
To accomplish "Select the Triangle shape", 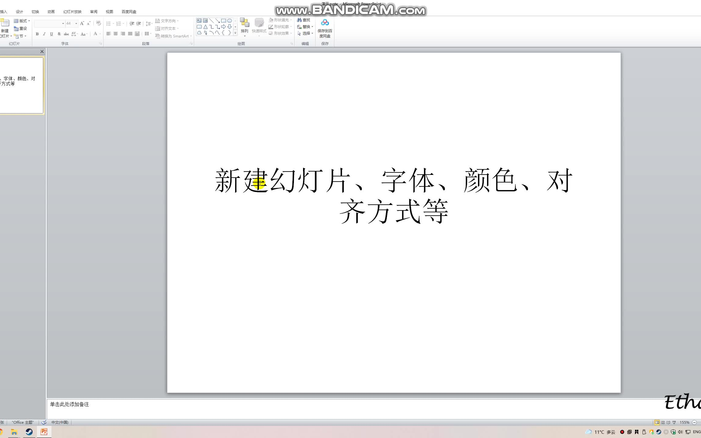I will [205, 27].
